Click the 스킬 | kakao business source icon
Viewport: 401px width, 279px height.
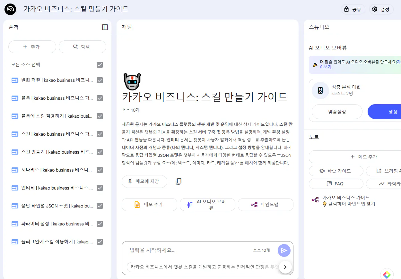(x=15, y=134)
